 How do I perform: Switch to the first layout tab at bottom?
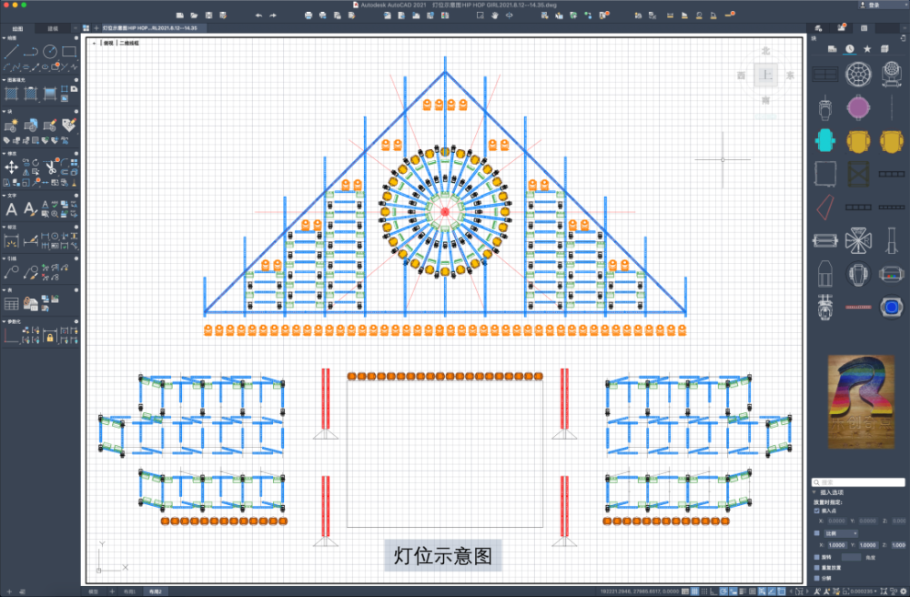pyautogui.click(x=129, y=592)
